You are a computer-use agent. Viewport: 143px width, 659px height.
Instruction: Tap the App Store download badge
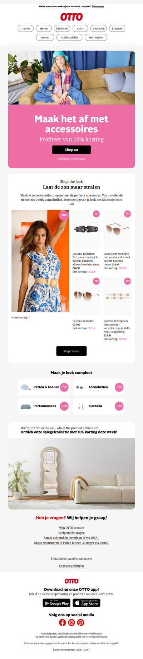point(87,603)
